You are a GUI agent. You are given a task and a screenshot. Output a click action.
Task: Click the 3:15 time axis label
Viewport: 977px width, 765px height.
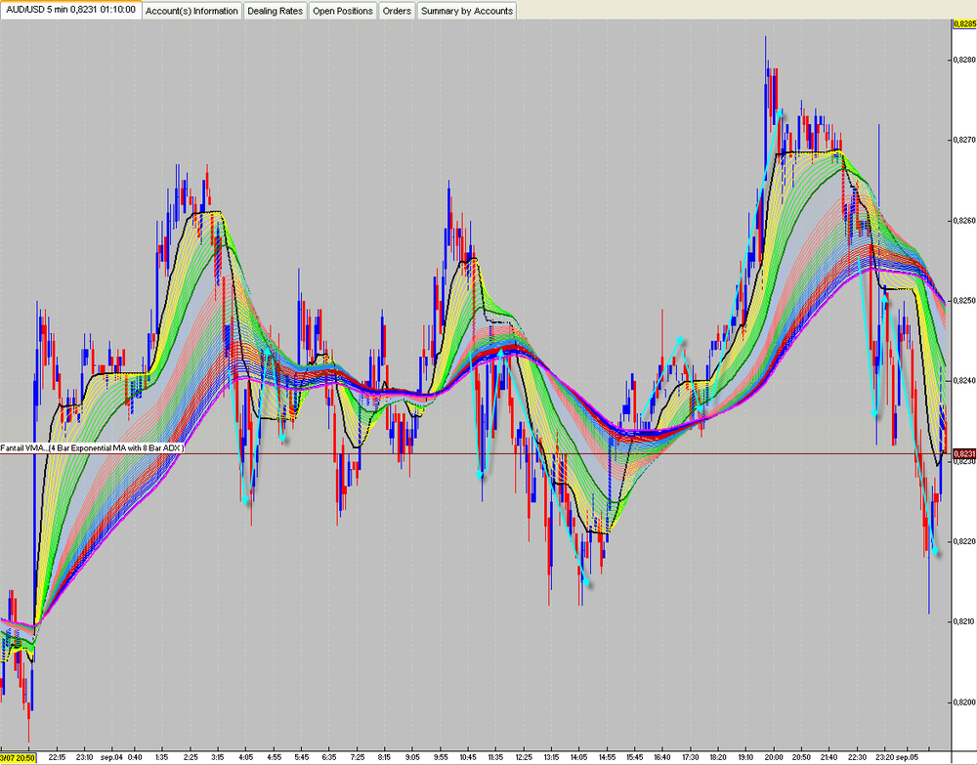(x=218, y=757)
